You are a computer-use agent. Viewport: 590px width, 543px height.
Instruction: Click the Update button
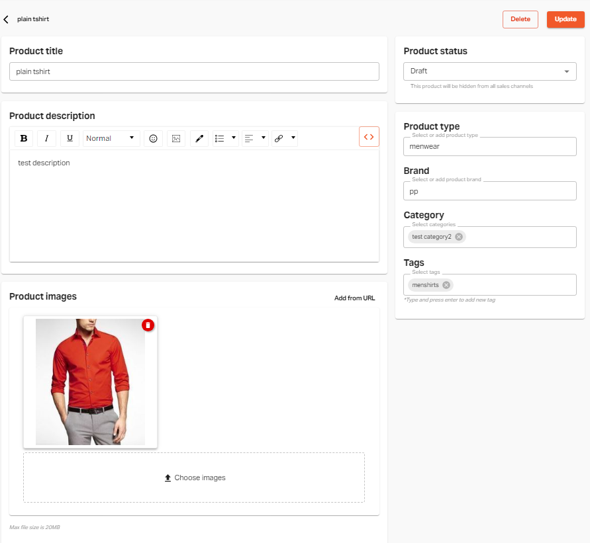click(x=565, y=19)
